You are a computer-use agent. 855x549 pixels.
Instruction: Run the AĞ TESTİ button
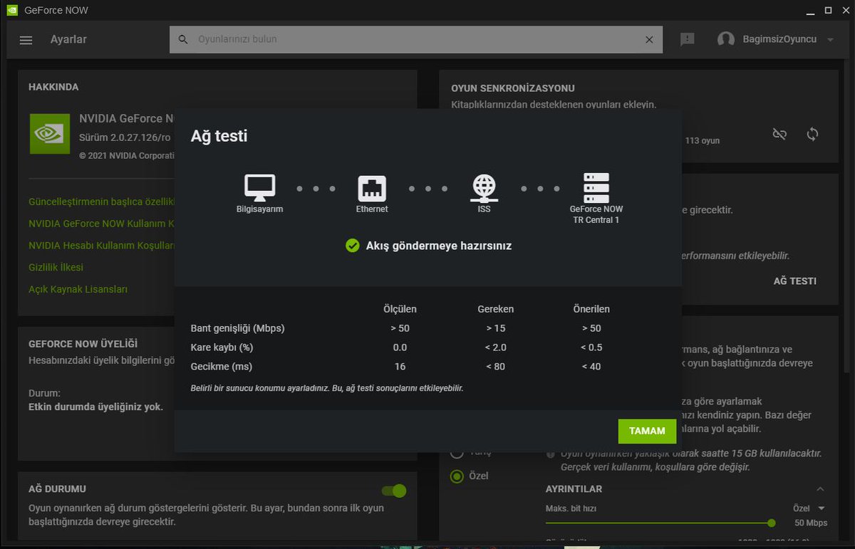[x=794, y=281]
